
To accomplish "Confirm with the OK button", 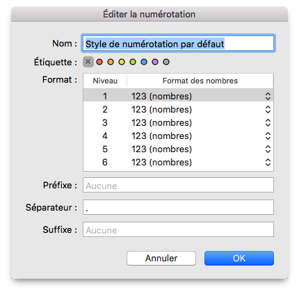I will click(x=239, y=258).
